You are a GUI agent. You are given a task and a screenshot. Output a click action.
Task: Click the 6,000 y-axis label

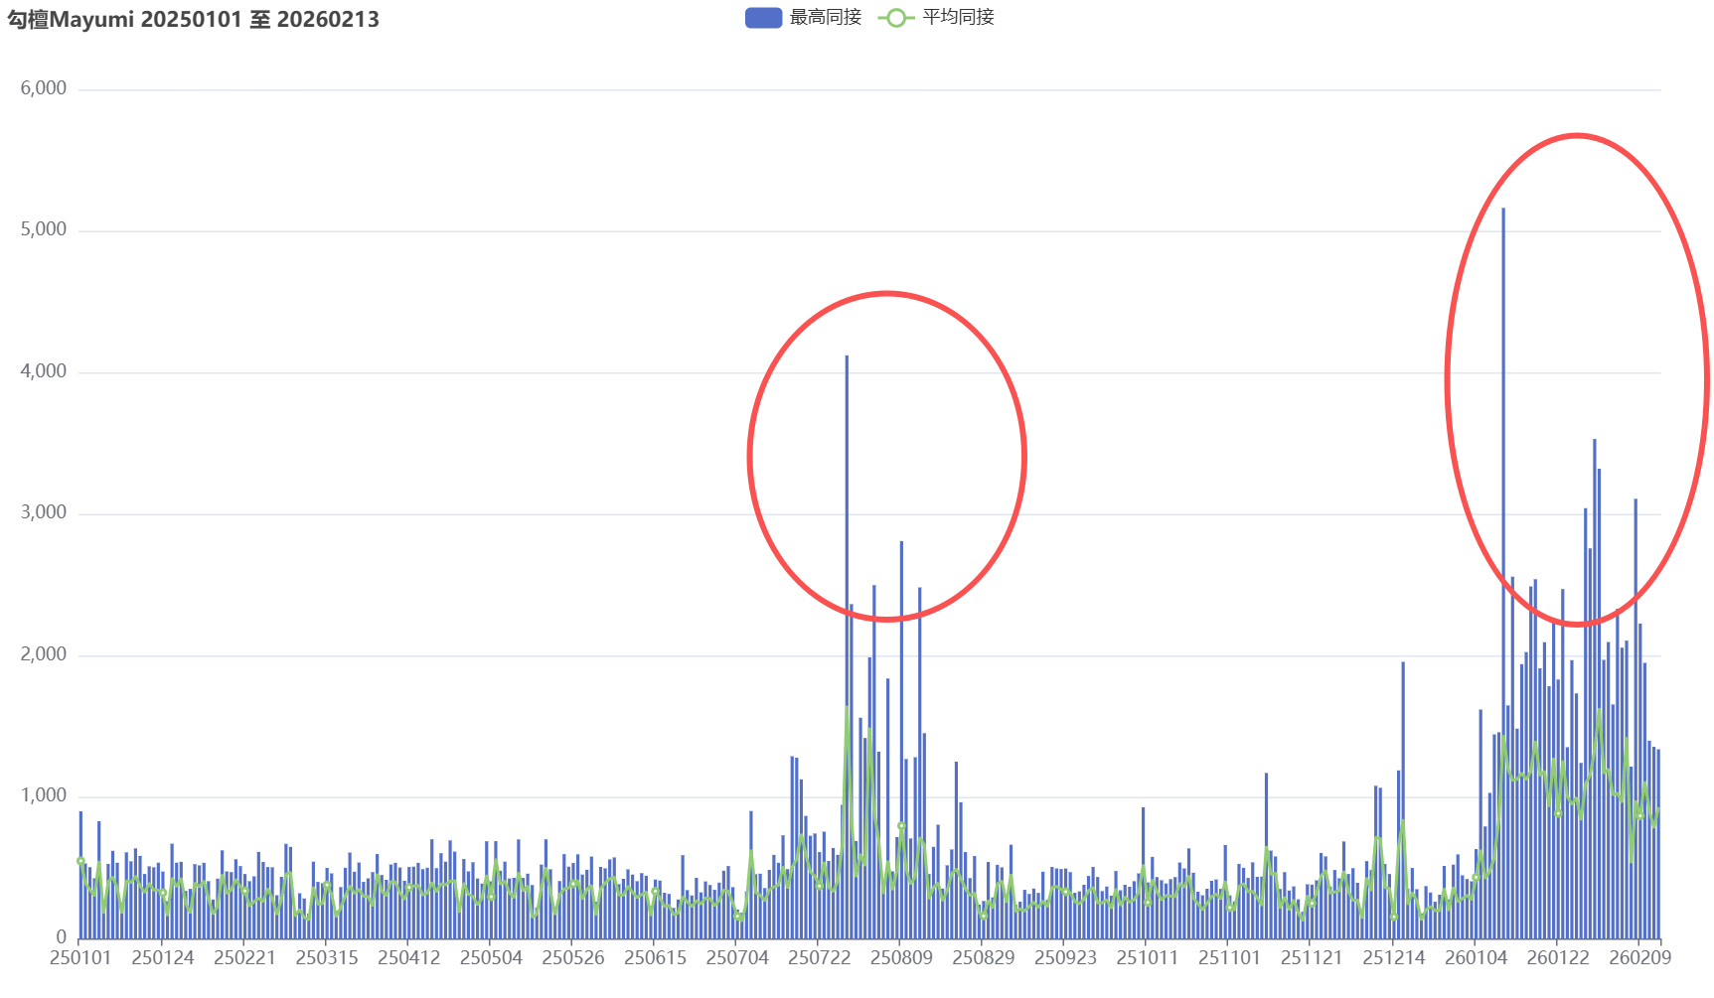click(x=44, y=88)
